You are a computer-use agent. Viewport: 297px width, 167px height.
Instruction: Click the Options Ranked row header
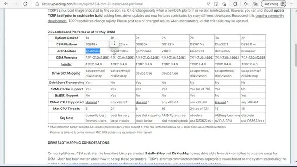coord(66,38)
